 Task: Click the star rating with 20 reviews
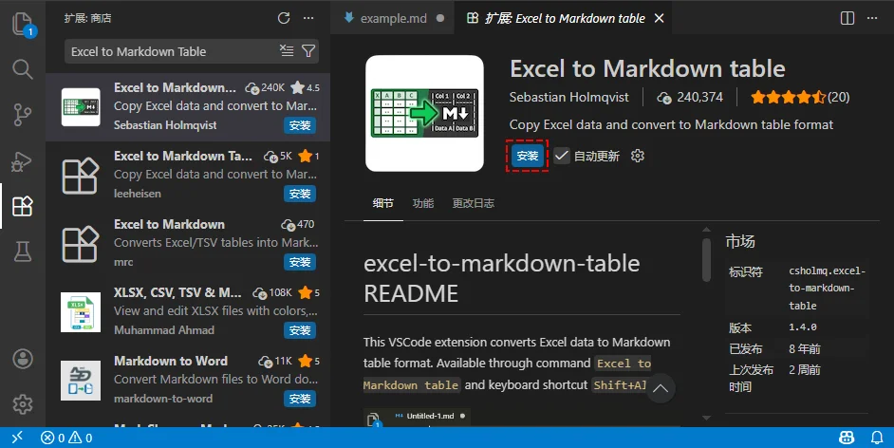point(800,98)
